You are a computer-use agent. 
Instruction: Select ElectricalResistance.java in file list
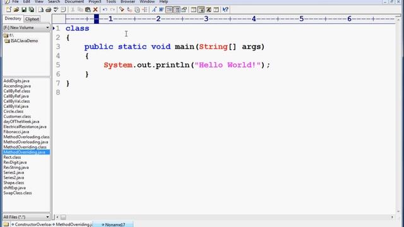(25, 127)
